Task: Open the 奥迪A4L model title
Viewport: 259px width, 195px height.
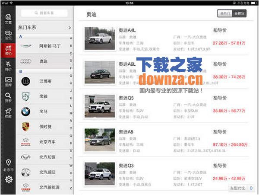Action: click(127, 30)
